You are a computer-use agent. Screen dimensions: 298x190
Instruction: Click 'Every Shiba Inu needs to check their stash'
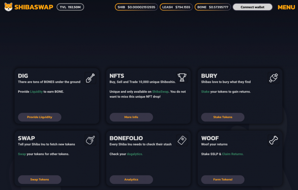(x=140, y=144)
